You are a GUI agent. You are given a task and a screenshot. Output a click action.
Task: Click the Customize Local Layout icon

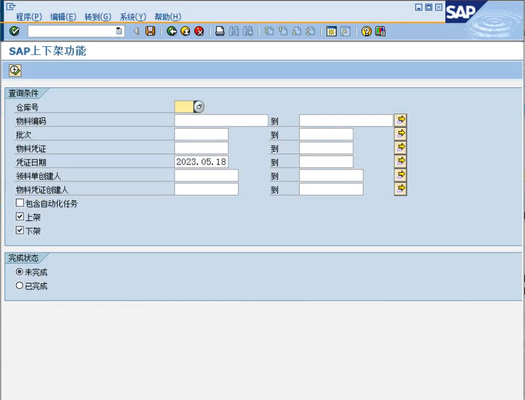click(x=381, y=31)
